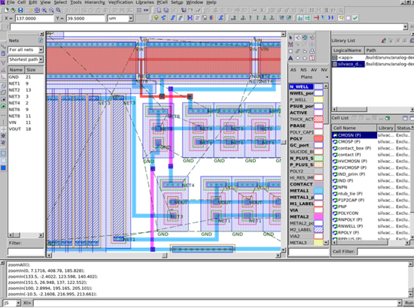Select the arrow pointer selection tool
This screenshot has width=414, height=308.
click(x=291, y=38)
